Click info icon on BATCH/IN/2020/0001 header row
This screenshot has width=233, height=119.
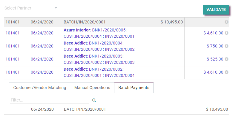[x=226, y=22]
